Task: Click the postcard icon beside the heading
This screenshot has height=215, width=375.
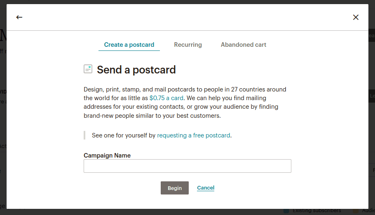Action: (x=88, y=69)
